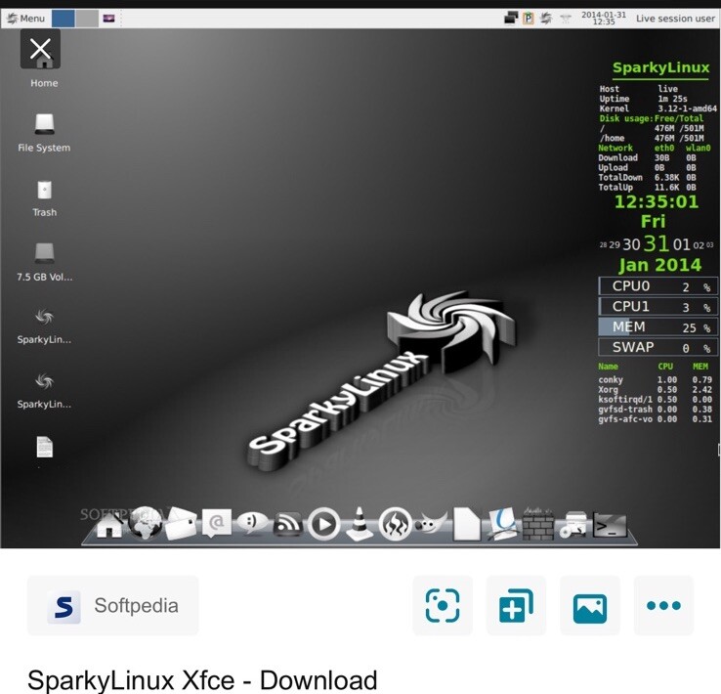Click the faint notification tray icon
This screenshot has width=721, height=694.
click(x=566, y=19)
